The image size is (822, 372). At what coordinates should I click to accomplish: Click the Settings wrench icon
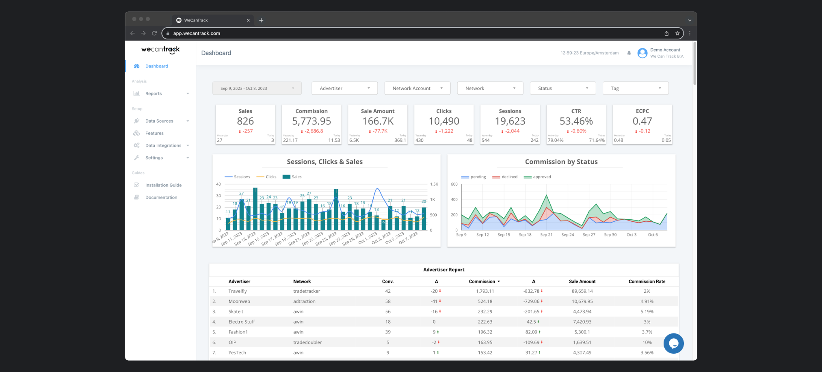136,158
